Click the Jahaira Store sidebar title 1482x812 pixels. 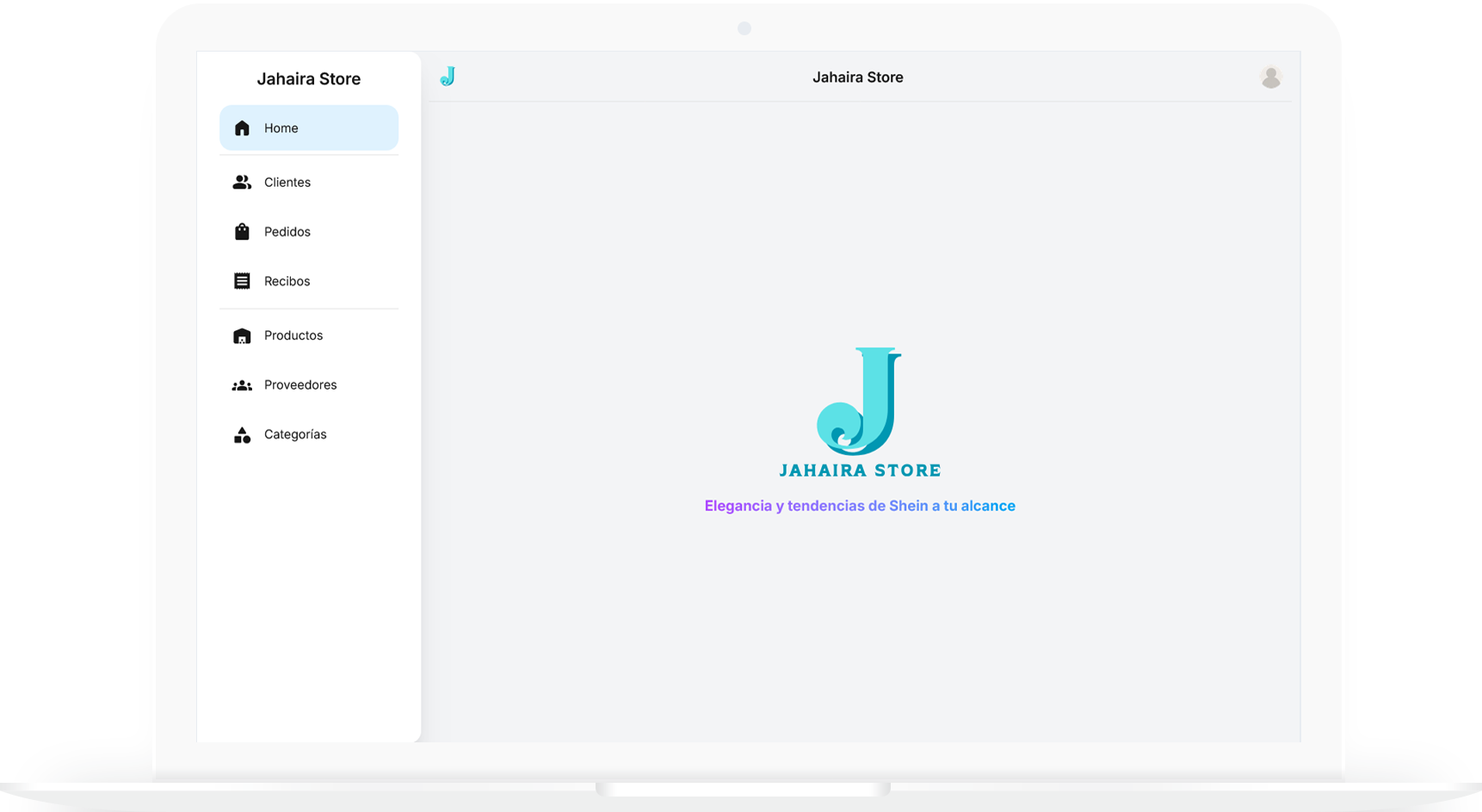(309, 79)
